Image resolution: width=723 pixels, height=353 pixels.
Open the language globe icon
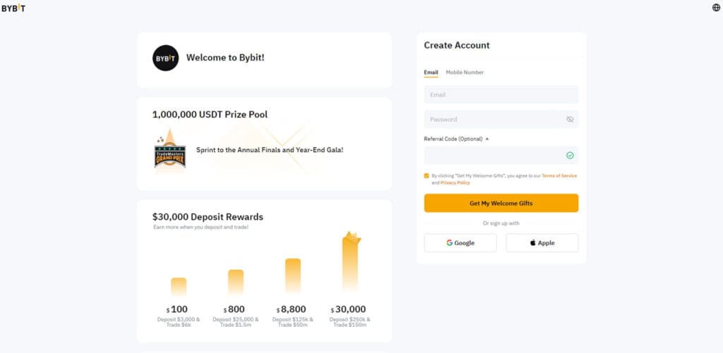pyautogui.click(x=716, y=7)
